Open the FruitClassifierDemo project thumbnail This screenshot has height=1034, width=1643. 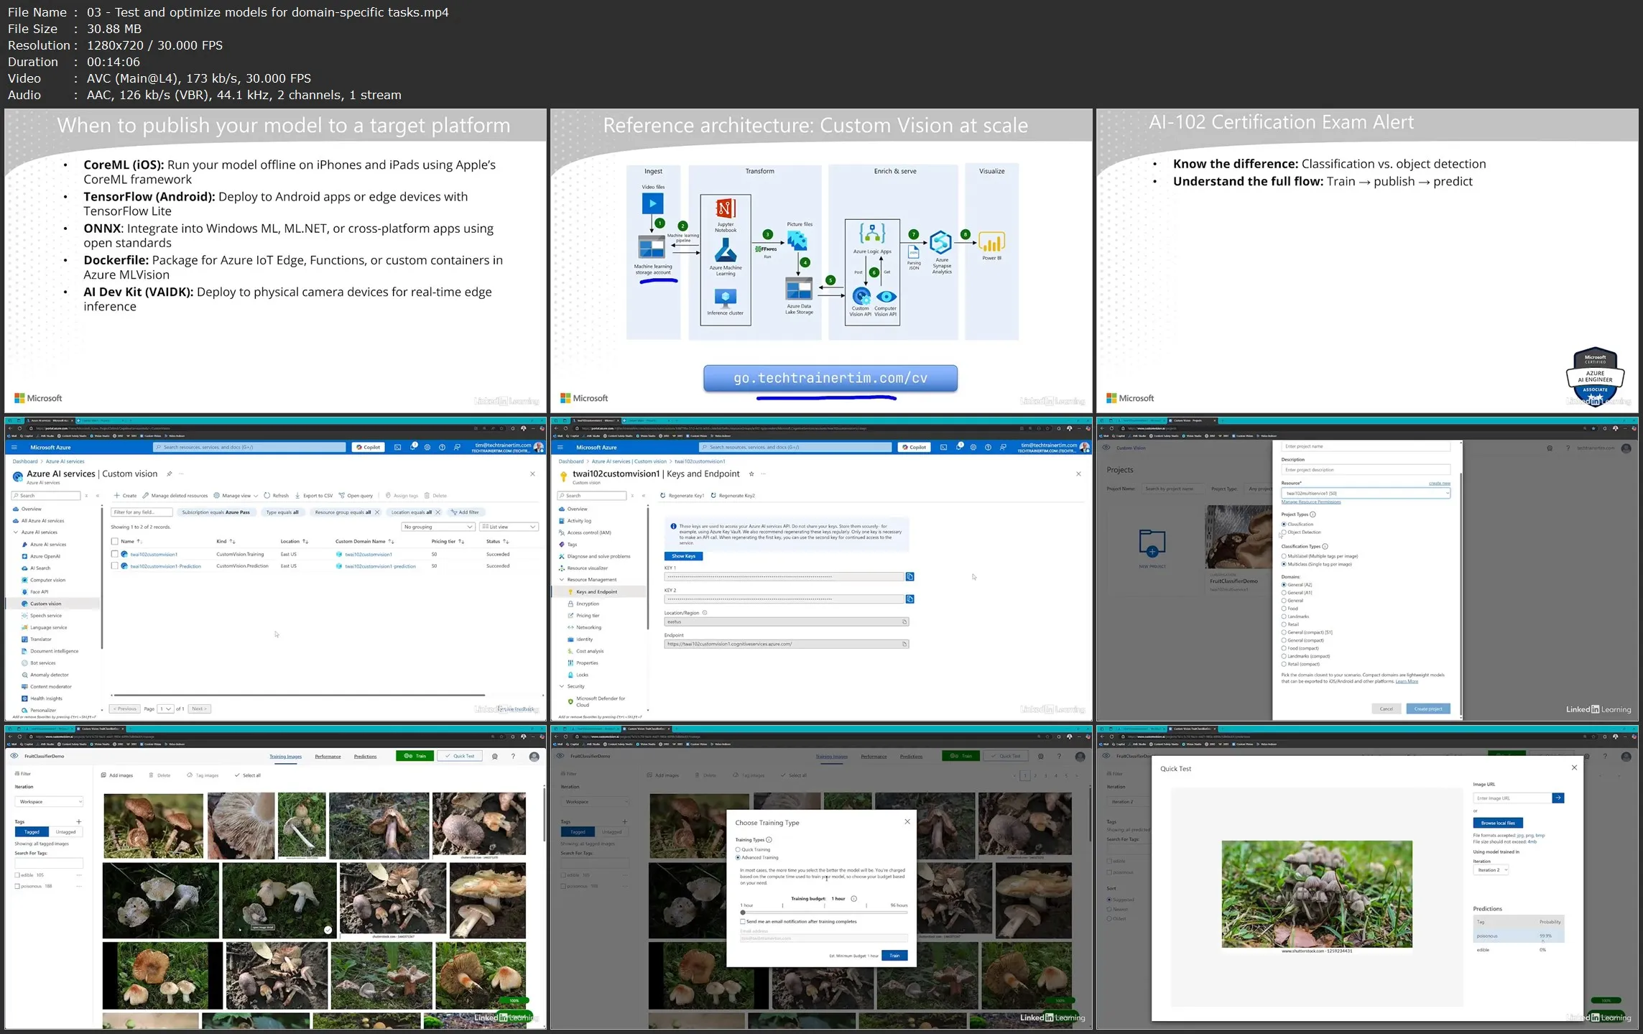click(x=1239, y=537)
